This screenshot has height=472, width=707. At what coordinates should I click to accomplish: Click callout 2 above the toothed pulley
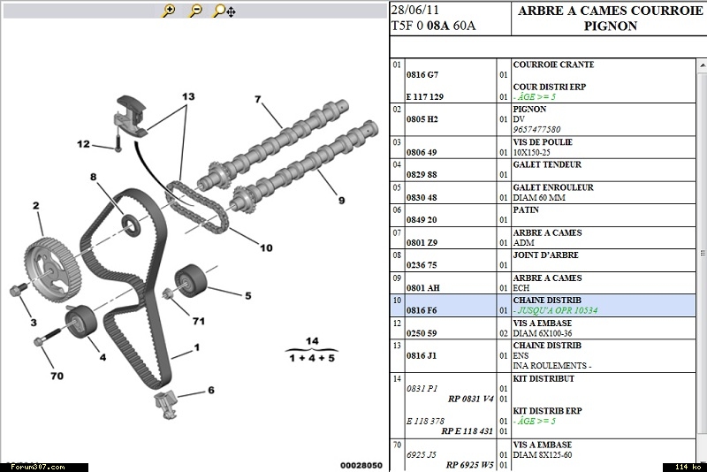pos(36,206)
